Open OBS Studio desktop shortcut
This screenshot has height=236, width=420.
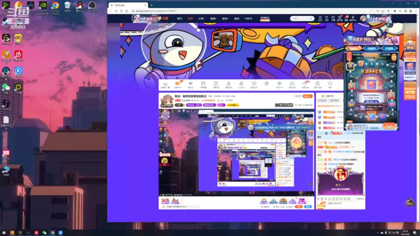pyautogui.click(x=92, y=5)
